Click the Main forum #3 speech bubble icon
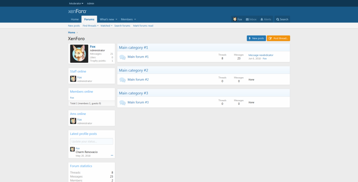Viewport: 358px width, 182px height. point(122,103)
